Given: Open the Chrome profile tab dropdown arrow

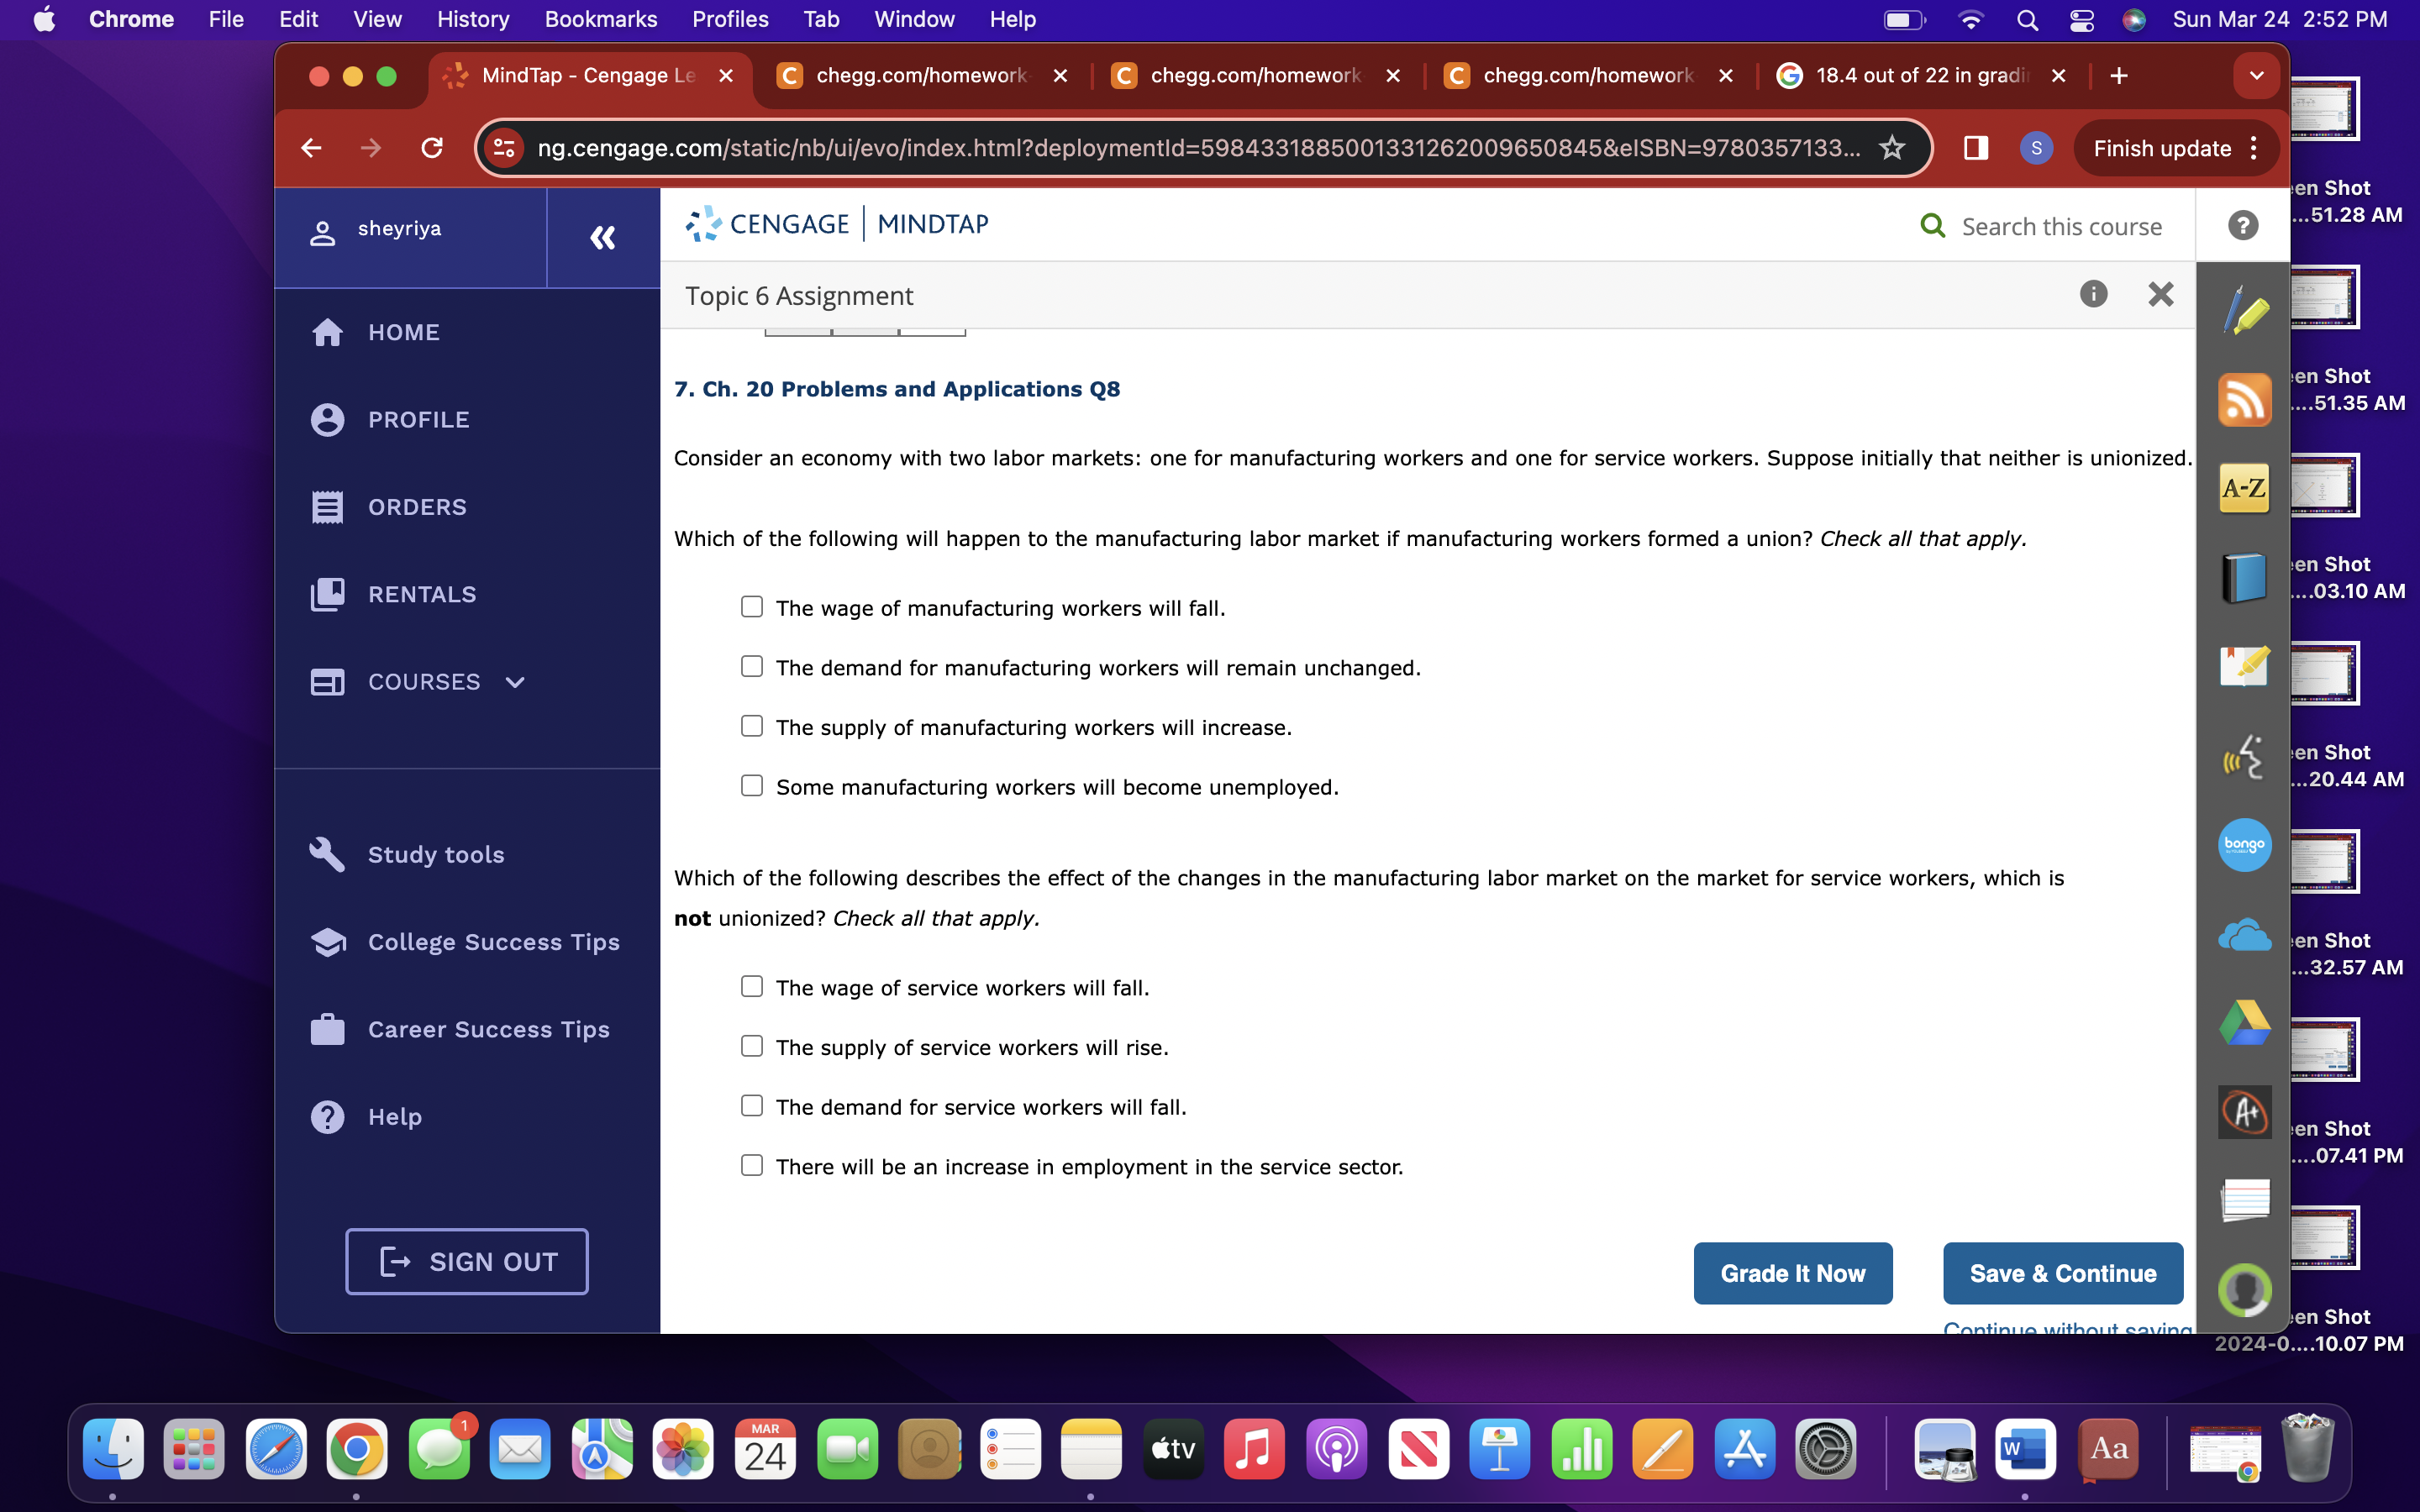Looking at the screenshot, I should click(2255, 75).
